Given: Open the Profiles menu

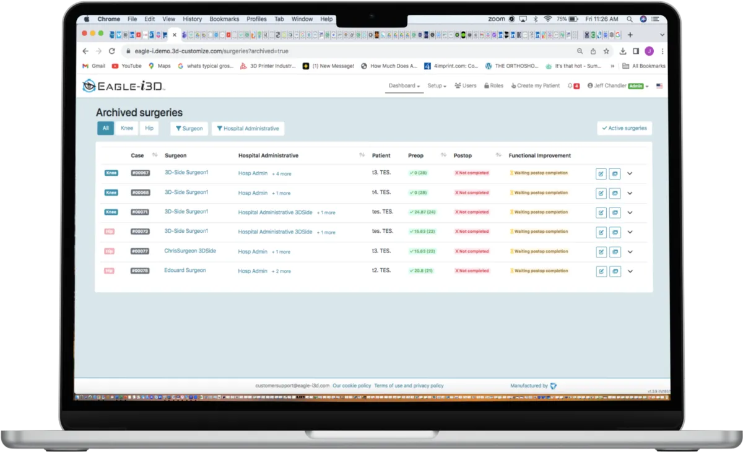Looking at the screenshot, I should click(x=256, y=19).
